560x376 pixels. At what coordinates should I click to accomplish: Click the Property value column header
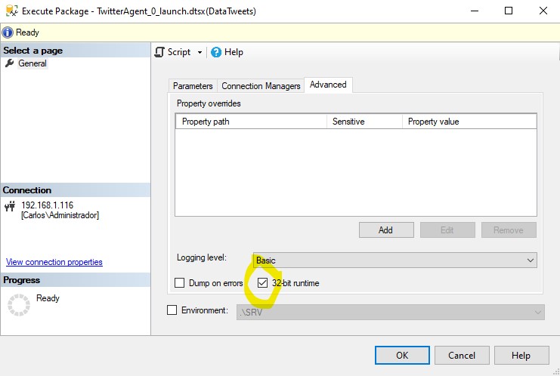click(x=469, y=122)
